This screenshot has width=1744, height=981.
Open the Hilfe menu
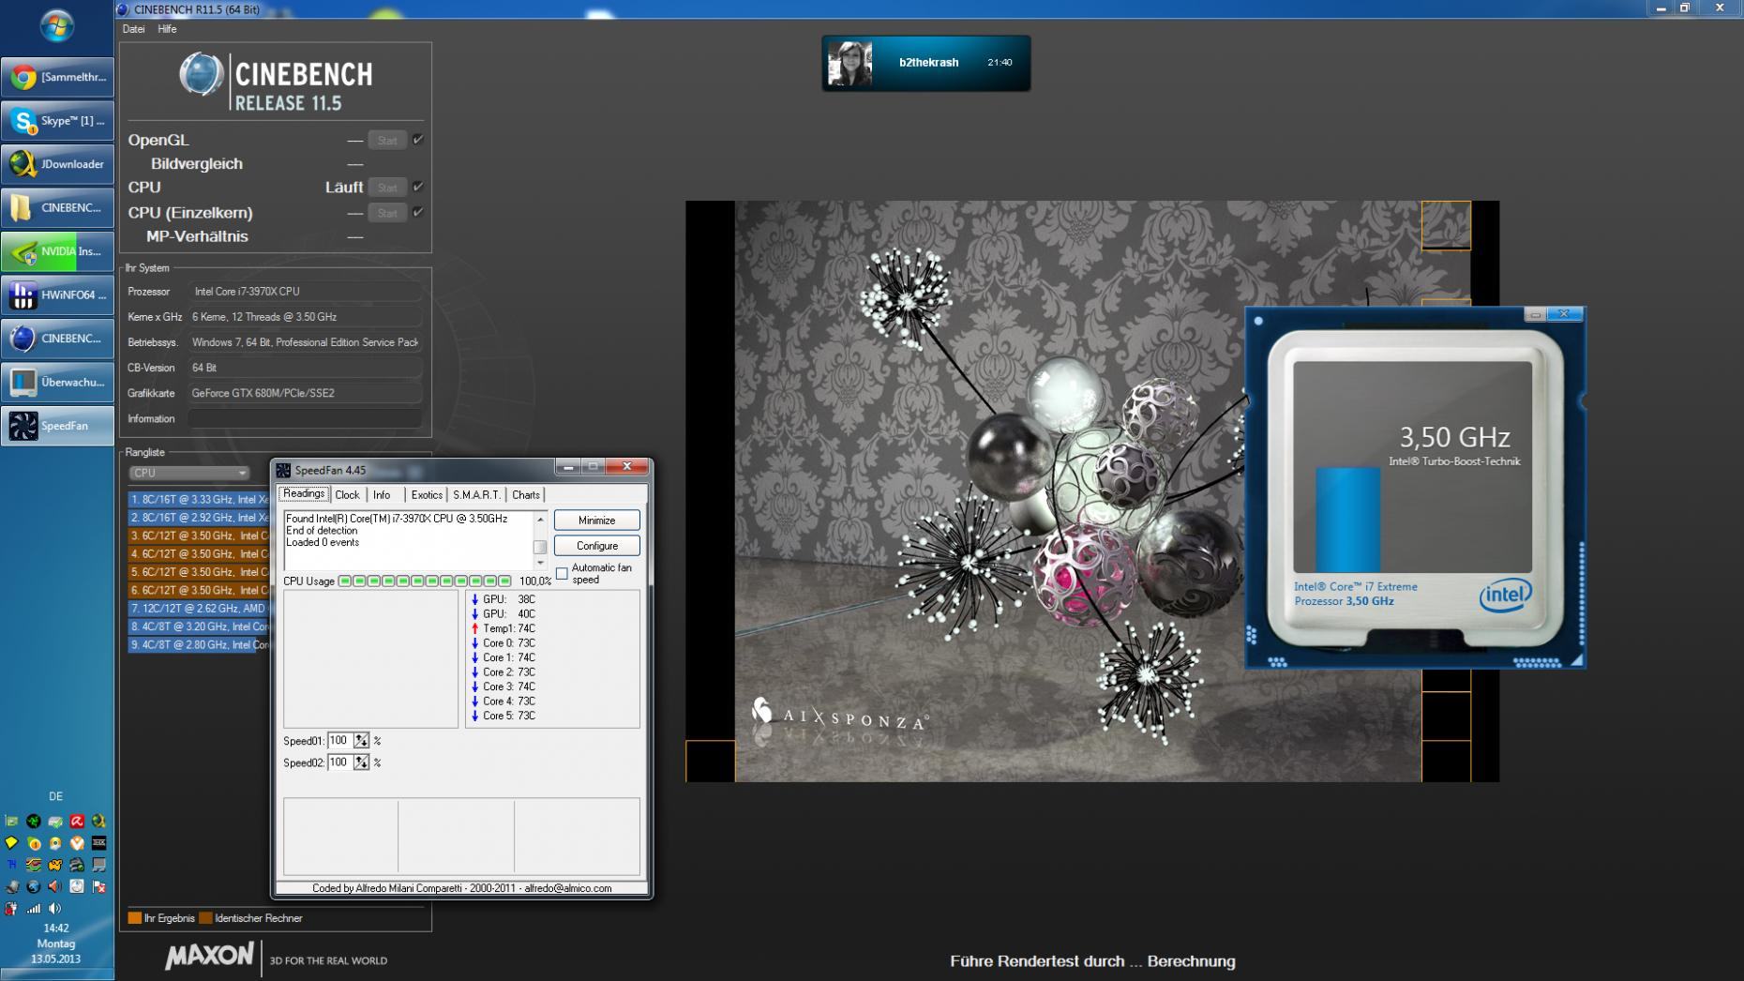(167, 29)
